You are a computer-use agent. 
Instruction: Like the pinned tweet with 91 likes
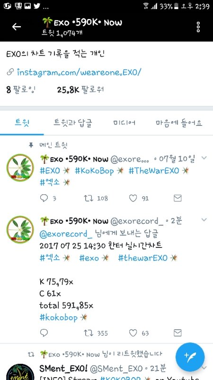[133, 198]
